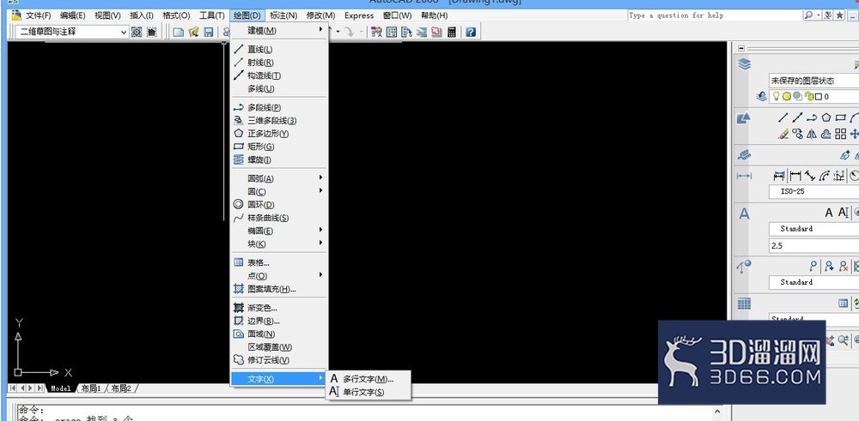
Task: Click the arc length dimension tool in the dashboard
Action: pyautogui.click(x=825, y=176)
